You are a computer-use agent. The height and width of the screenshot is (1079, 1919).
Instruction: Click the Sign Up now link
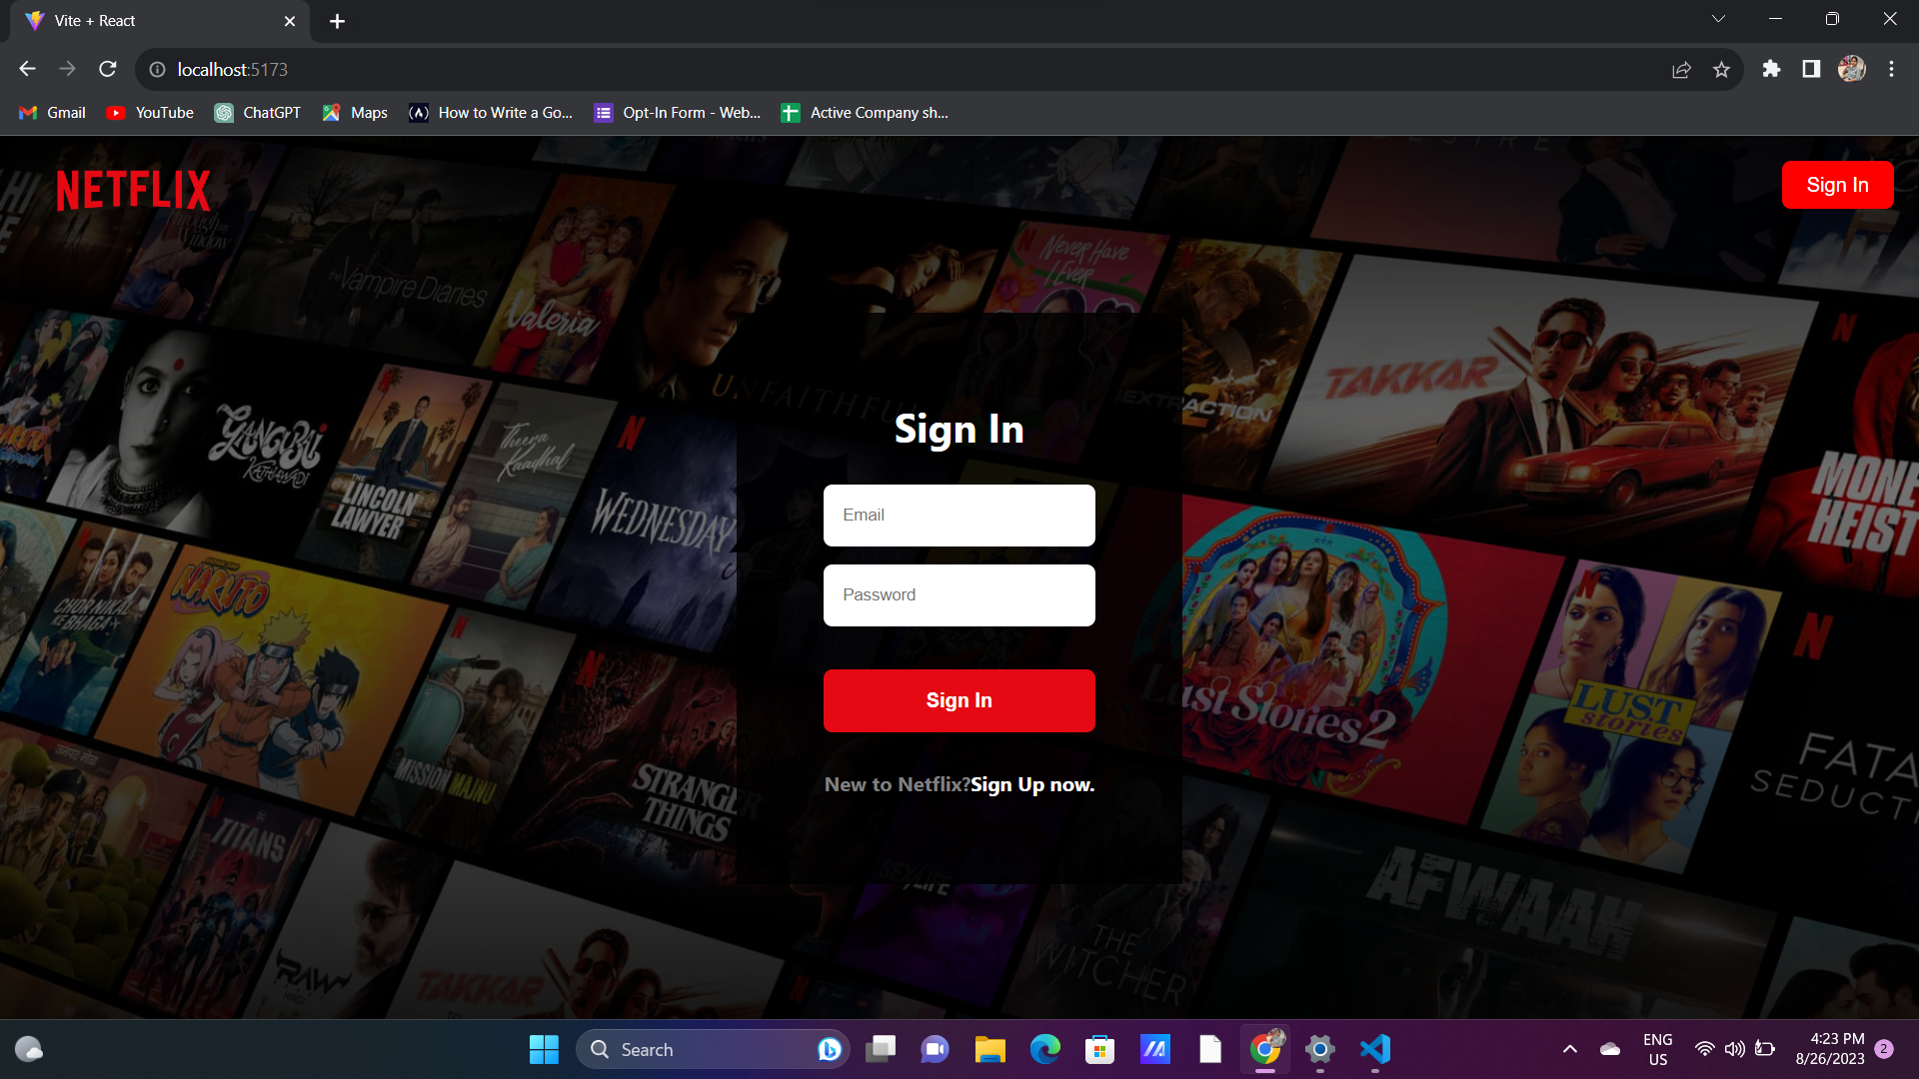click(x=1031, y=784)
